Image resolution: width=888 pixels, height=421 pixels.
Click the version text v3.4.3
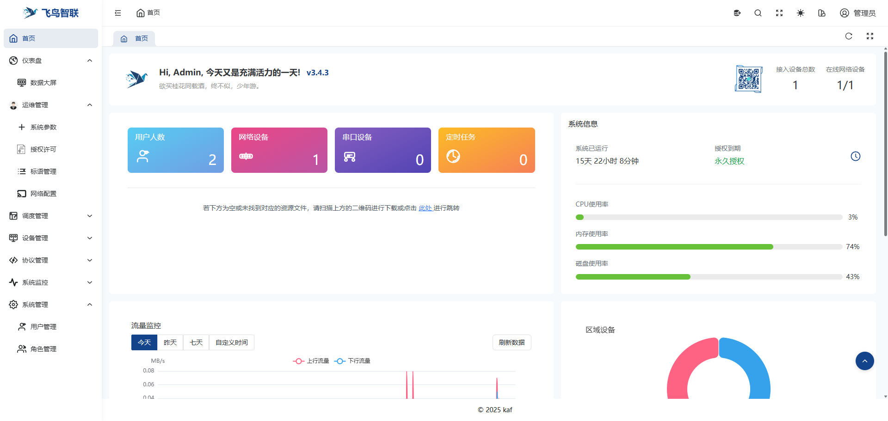tap(318, 73)
